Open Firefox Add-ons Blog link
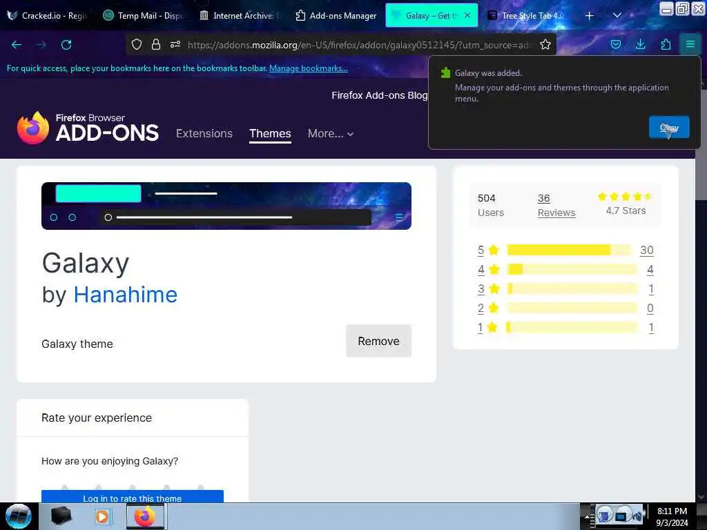707x530 pixels. [379, 95]
